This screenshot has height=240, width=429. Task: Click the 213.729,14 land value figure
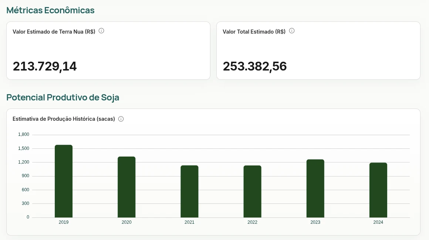[45, 66]
